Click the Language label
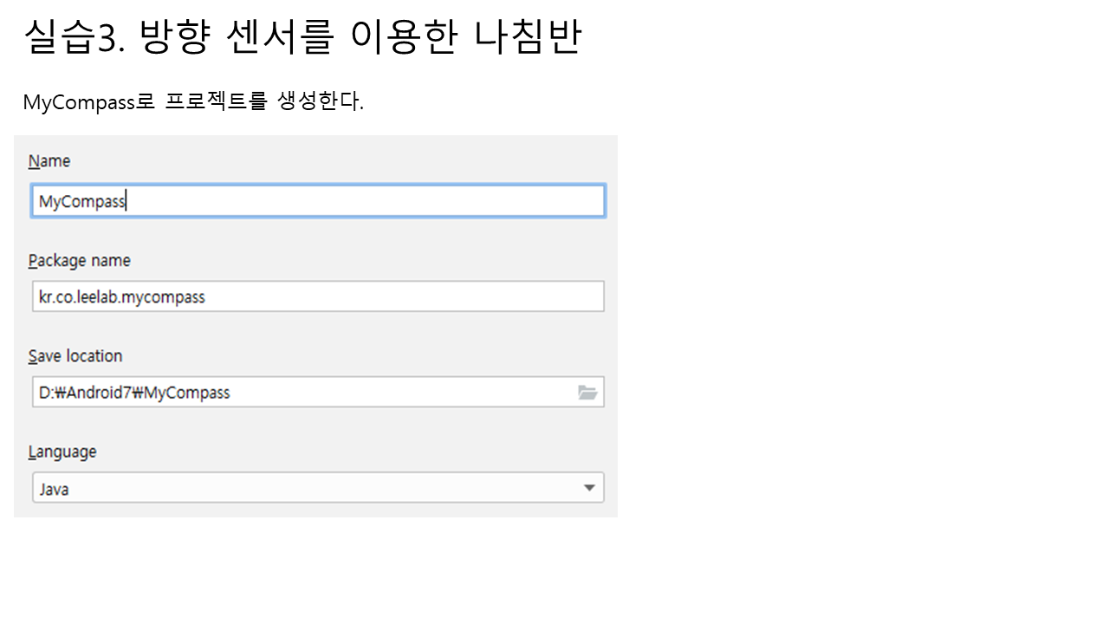 62,452
